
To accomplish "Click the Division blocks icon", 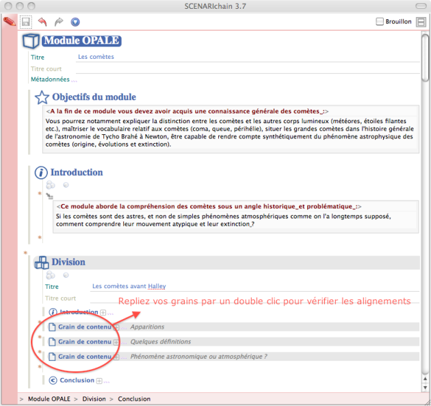I will [x=42, y=262].
